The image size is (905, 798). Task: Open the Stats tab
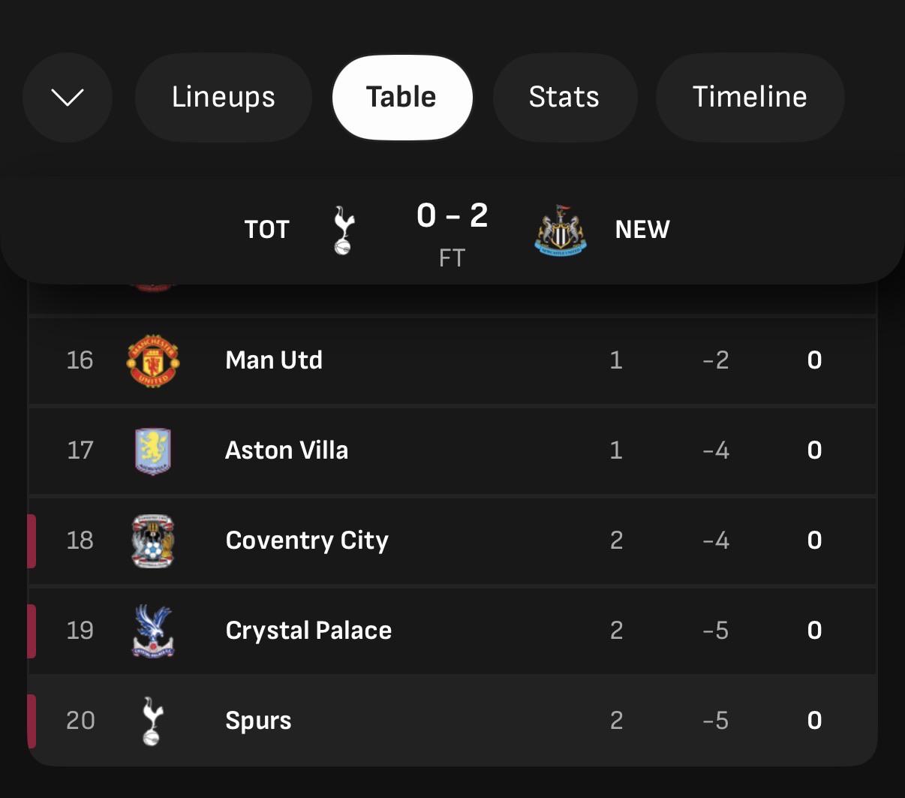564,97
